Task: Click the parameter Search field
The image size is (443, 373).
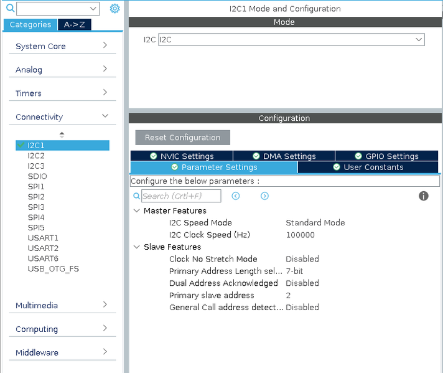Action: click(180, 196)
